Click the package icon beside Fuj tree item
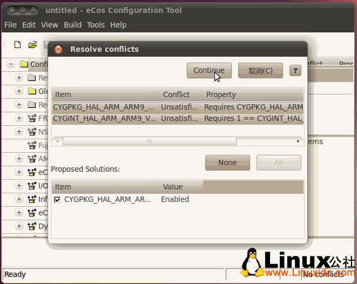The width and height of the screenshot is (357, 284). pos(32,145)
